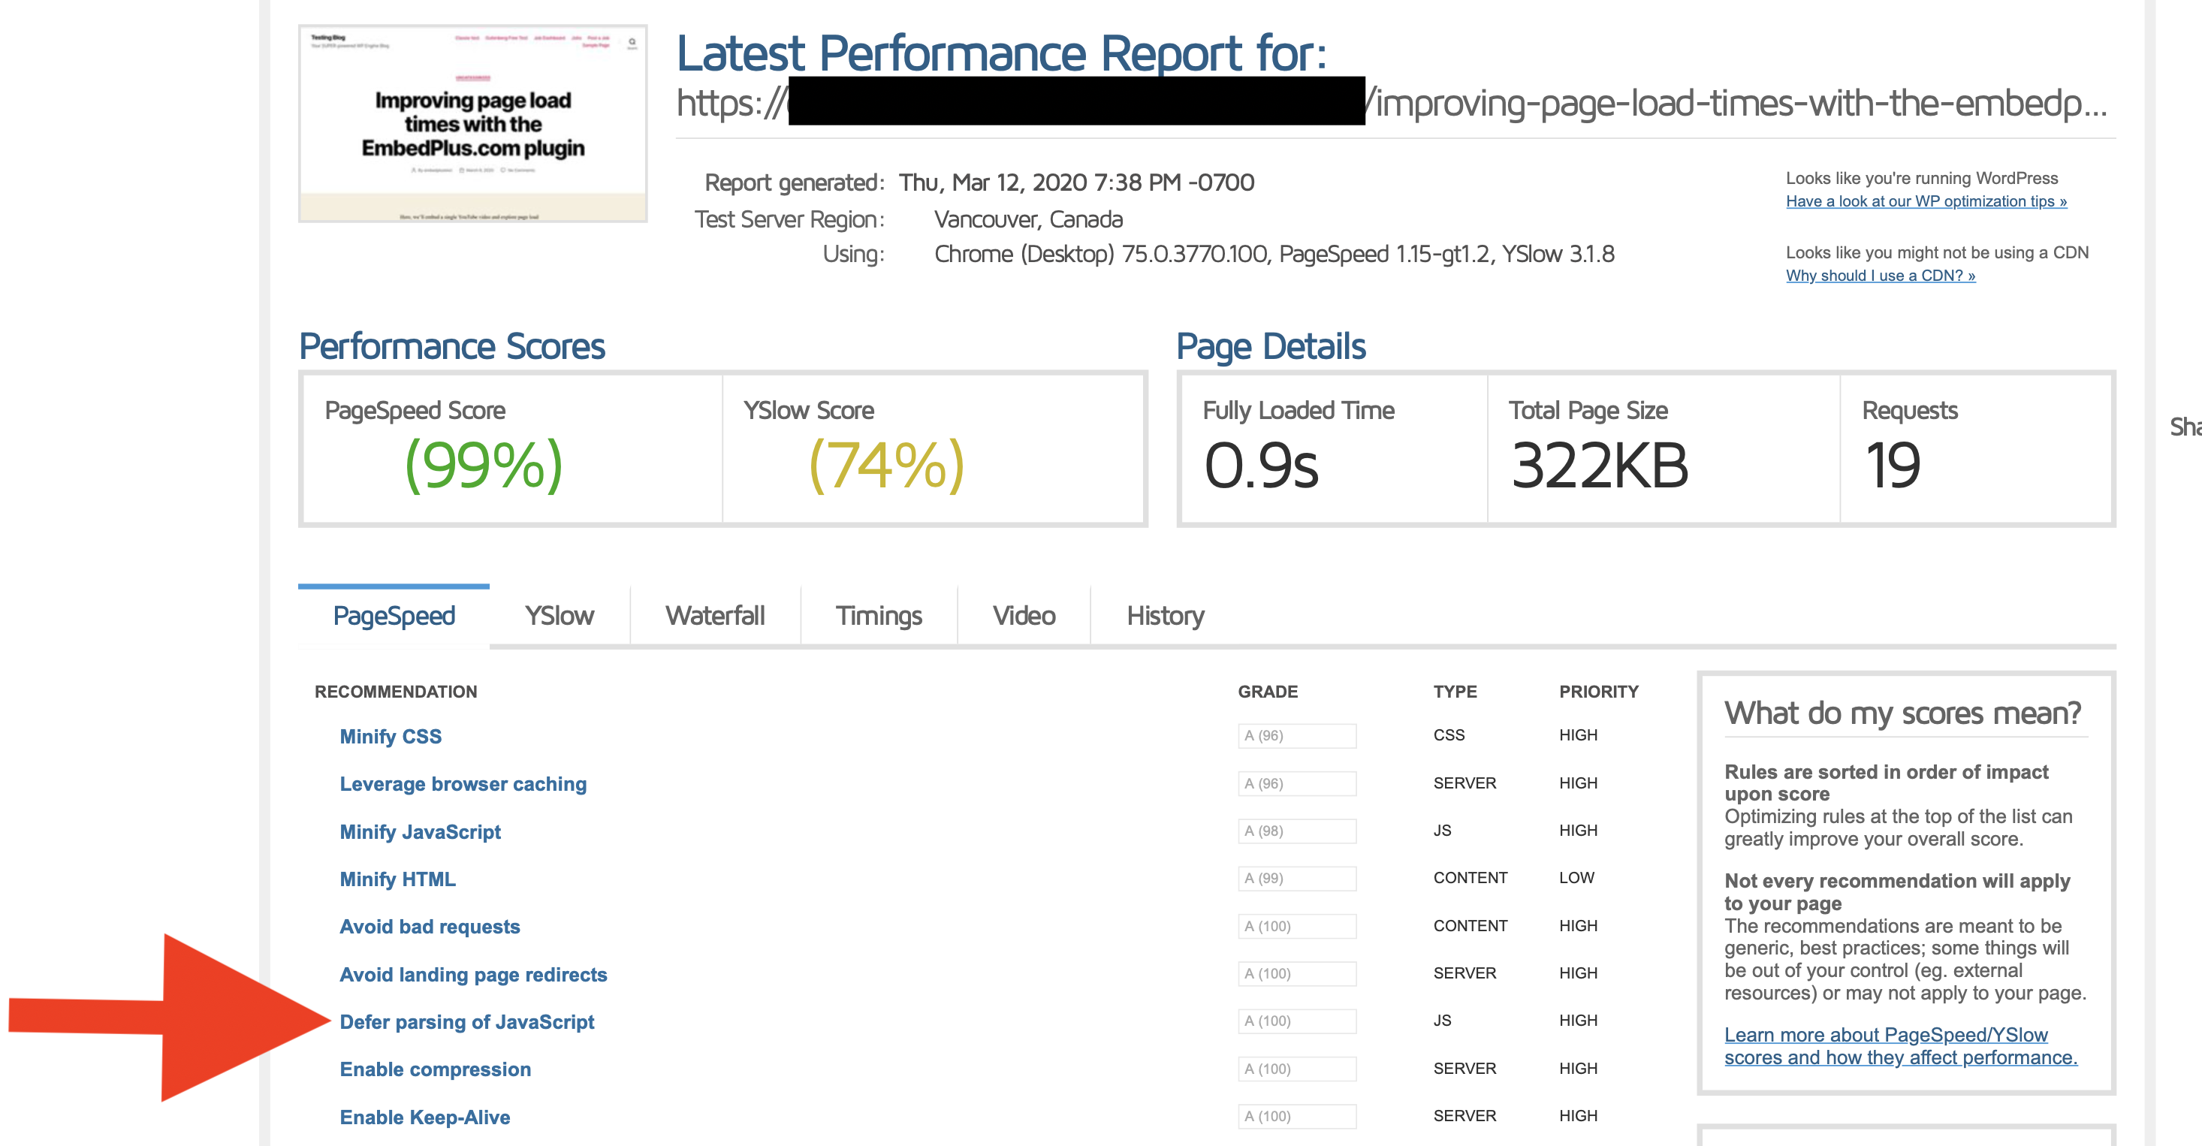Screen dimensions: 2202x1146
Task: Open the Minify CSS recommendation
Action: coord(390,736)
